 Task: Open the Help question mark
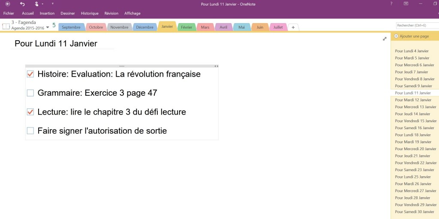coord(391,4)
